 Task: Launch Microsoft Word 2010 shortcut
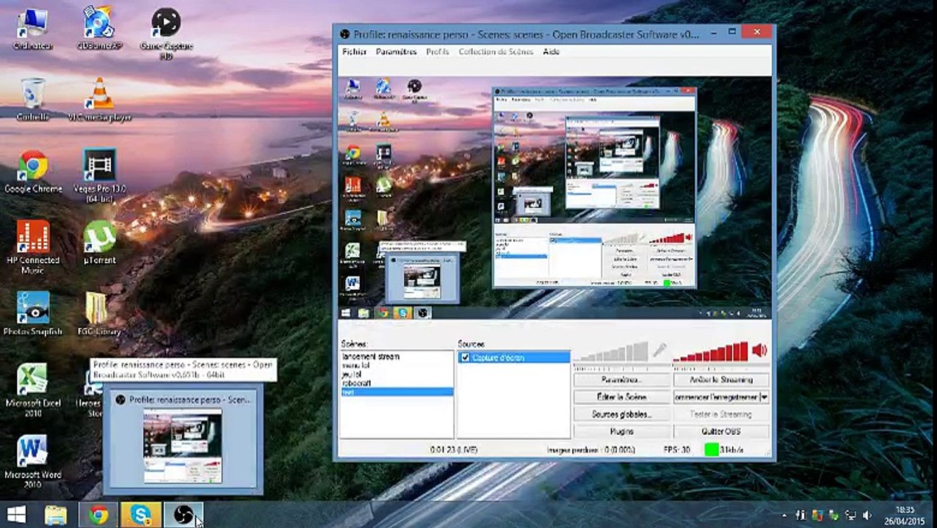coord(32,462)
